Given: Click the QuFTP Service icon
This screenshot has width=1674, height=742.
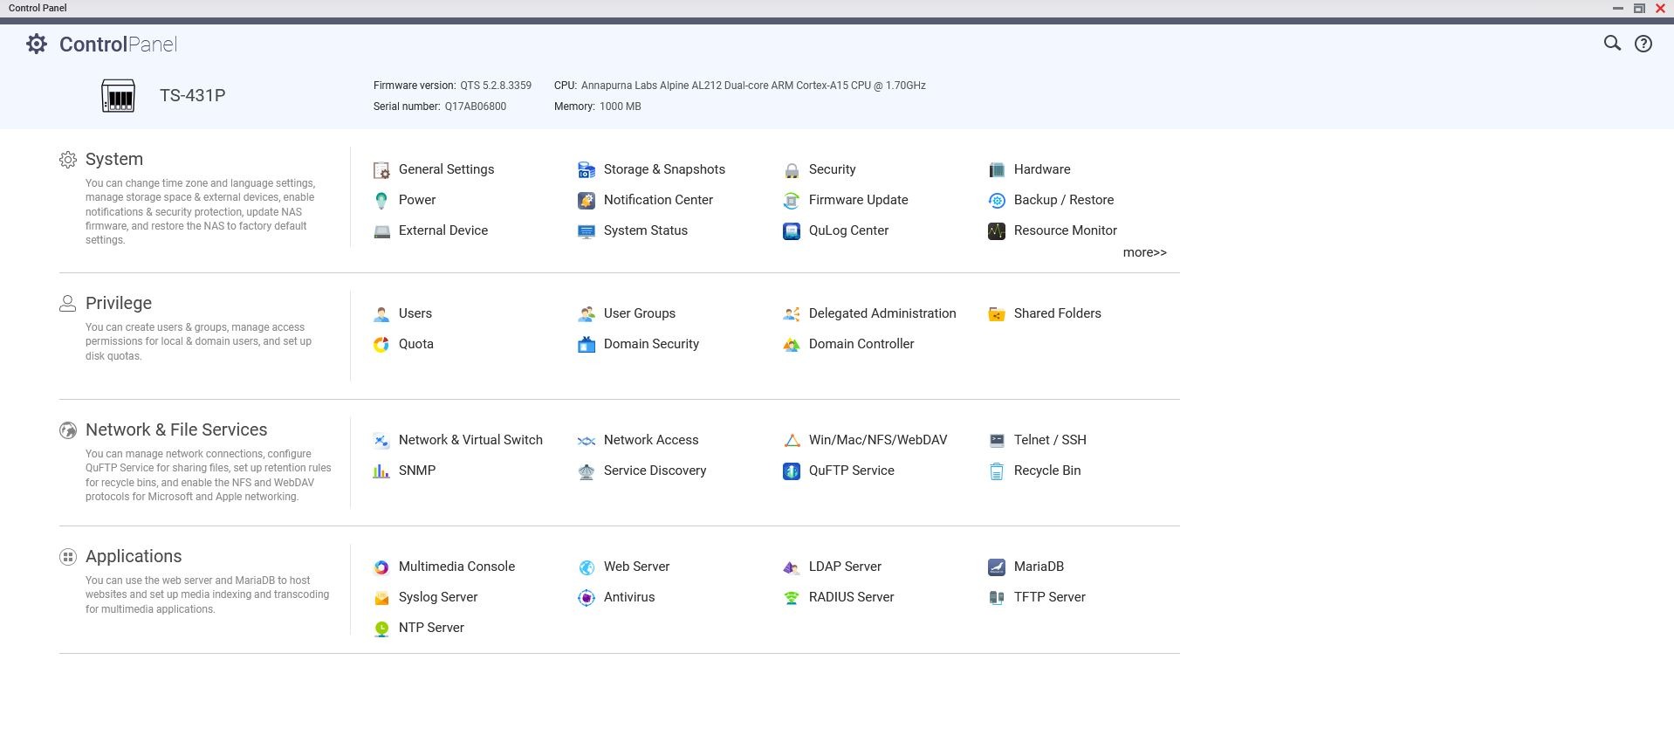Looking at the screenshot, I should pyautogui.click(x=792, y=471).
